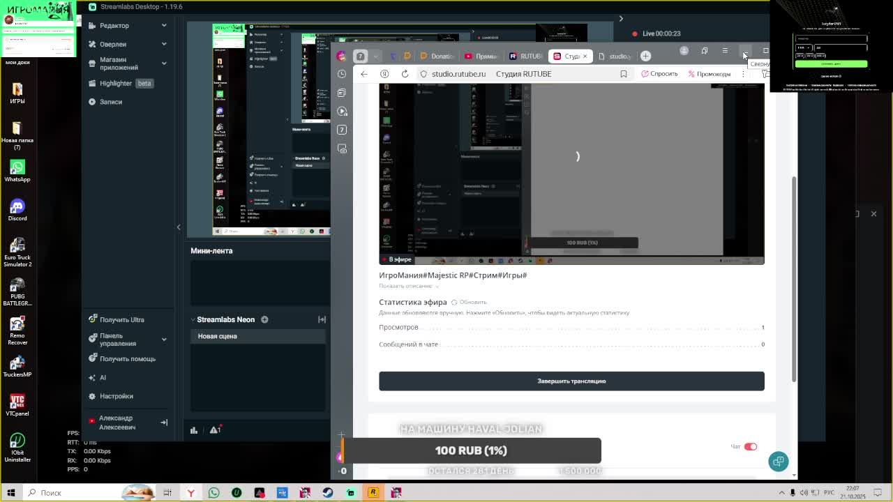893x502 pixels.
Task: Open WhatsApp from the taskbar
Action: [x=213, y=493]
